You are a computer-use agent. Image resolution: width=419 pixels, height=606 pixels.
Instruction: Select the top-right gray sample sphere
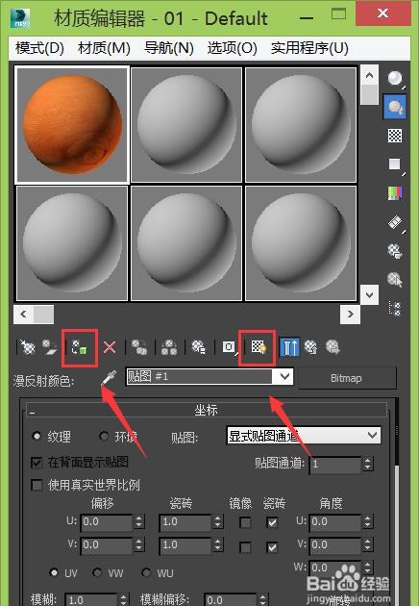(x=301, y=124)
